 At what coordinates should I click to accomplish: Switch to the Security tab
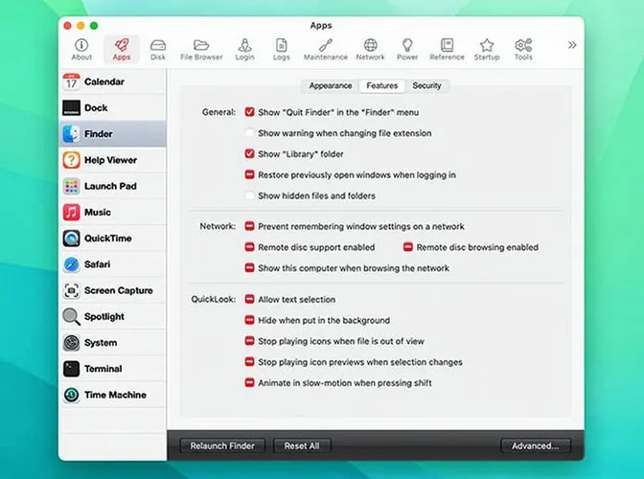click(426, 86)
